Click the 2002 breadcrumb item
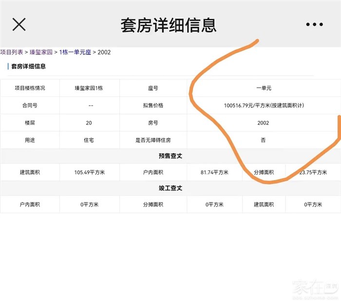This screenshot has height=301, width=341. tap(104, 52)
